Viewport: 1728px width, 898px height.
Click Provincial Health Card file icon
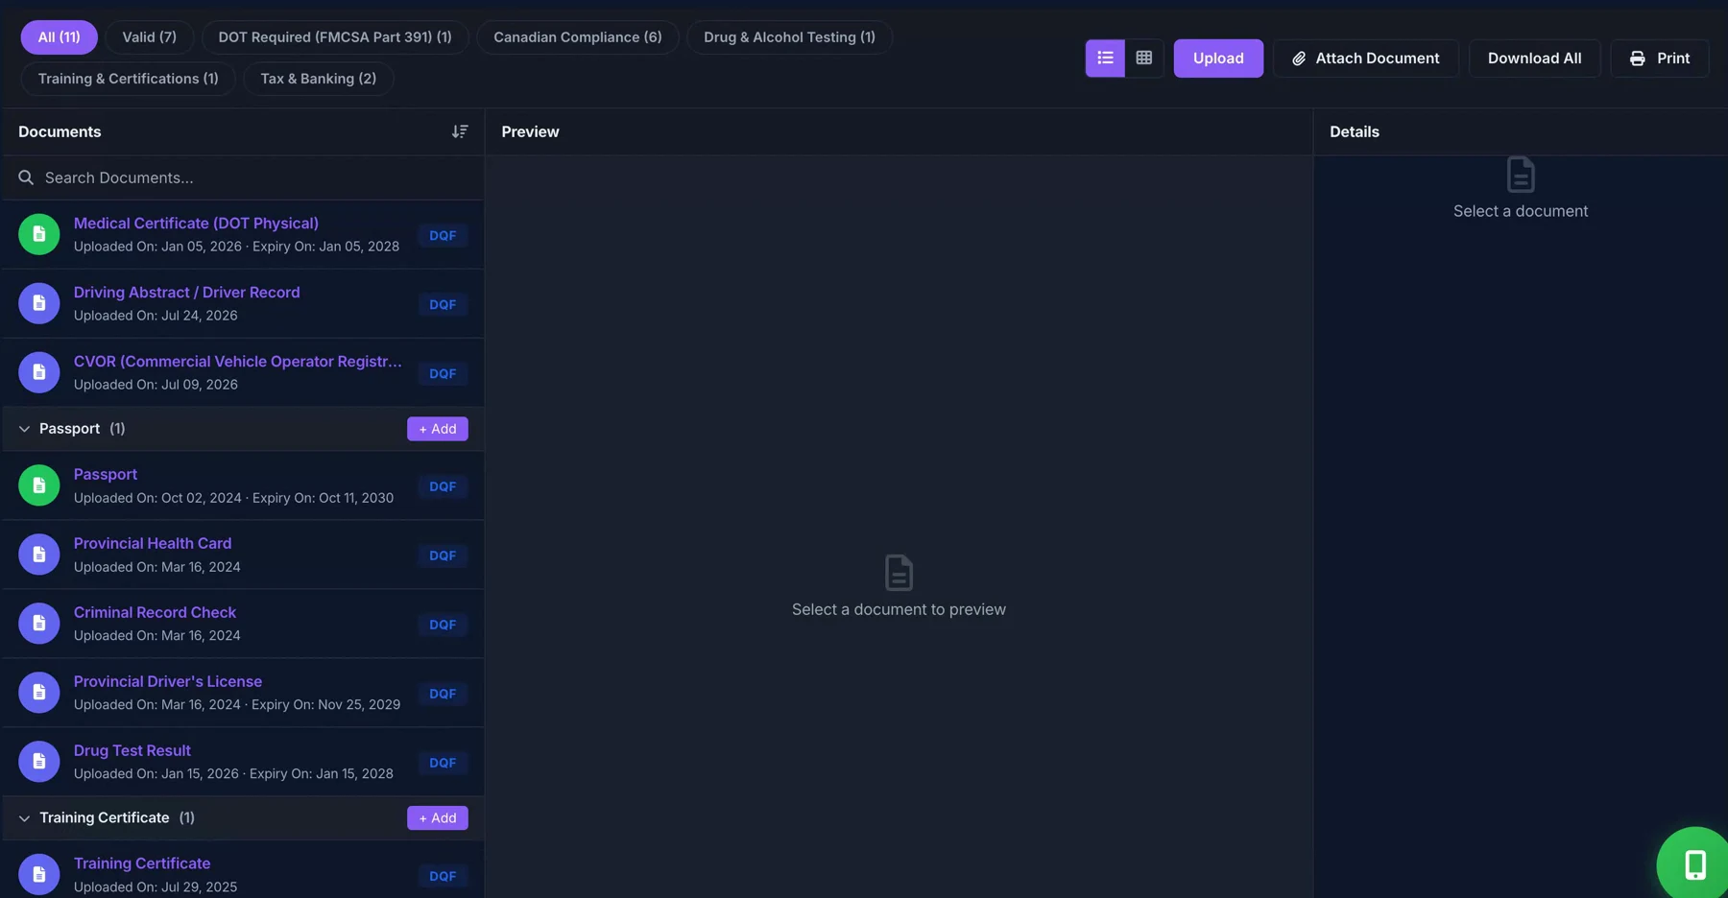[x=39, y=555]
